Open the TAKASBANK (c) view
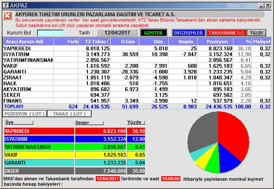 pyautogui.click(x=226, y=33)
